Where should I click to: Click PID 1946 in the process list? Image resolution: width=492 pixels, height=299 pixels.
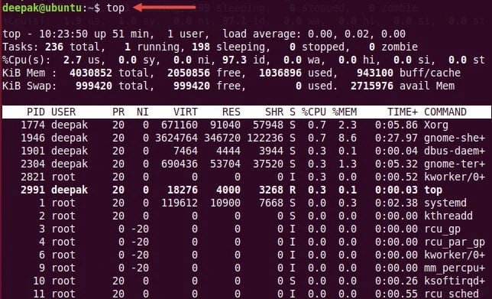(x=33, y=138)
